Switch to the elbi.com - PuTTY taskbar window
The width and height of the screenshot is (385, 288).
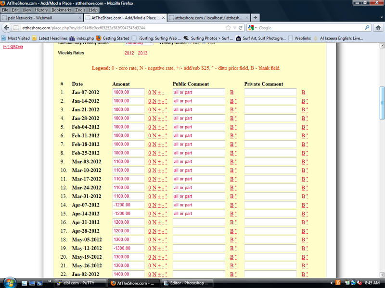(x=79, y=283)
